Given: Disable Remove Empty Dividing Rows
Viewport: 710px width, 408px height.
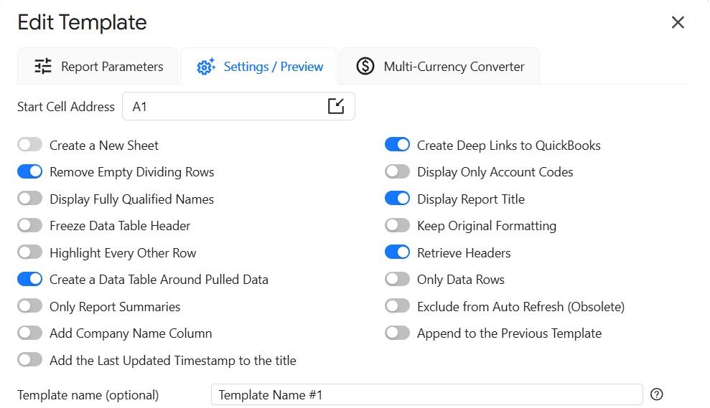Looking at the screenshot, I should [30, 172].
